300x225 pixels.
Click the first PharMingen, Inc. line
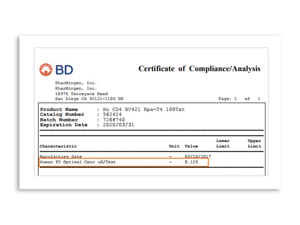click(x=76, y=83)
